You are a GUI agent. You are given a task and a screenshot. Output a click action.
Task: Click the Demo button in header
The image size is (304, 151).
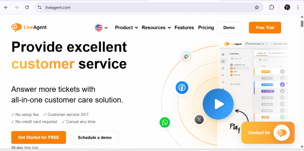229,28
